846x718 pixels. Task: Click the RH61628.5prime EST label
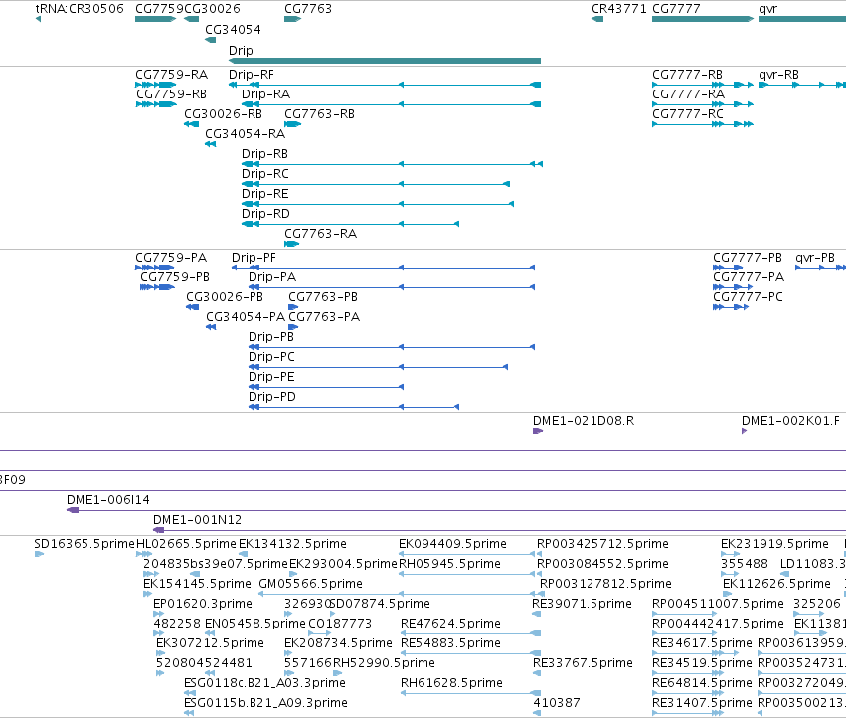point(451,683)
